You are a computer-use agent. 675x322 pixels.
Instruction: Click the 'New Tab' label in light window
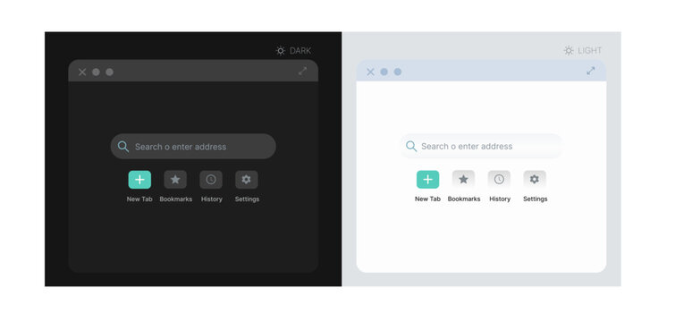coord(427,199)
